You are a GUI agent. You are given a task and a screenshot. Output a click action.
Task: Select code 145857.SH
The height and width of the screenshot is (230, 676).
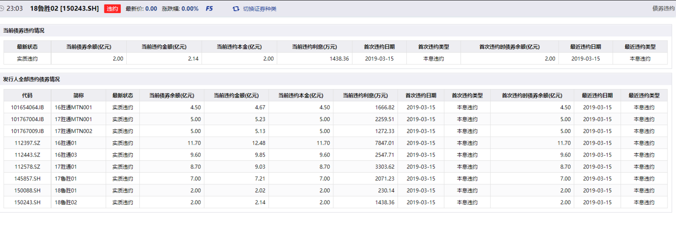pyautogui.click(x=27, y=179)
